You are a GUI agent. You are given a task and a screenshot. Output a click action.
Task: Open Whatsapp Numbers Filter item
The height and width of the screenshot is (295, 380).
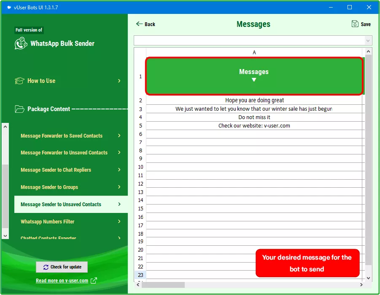click(x=47, y=221)
